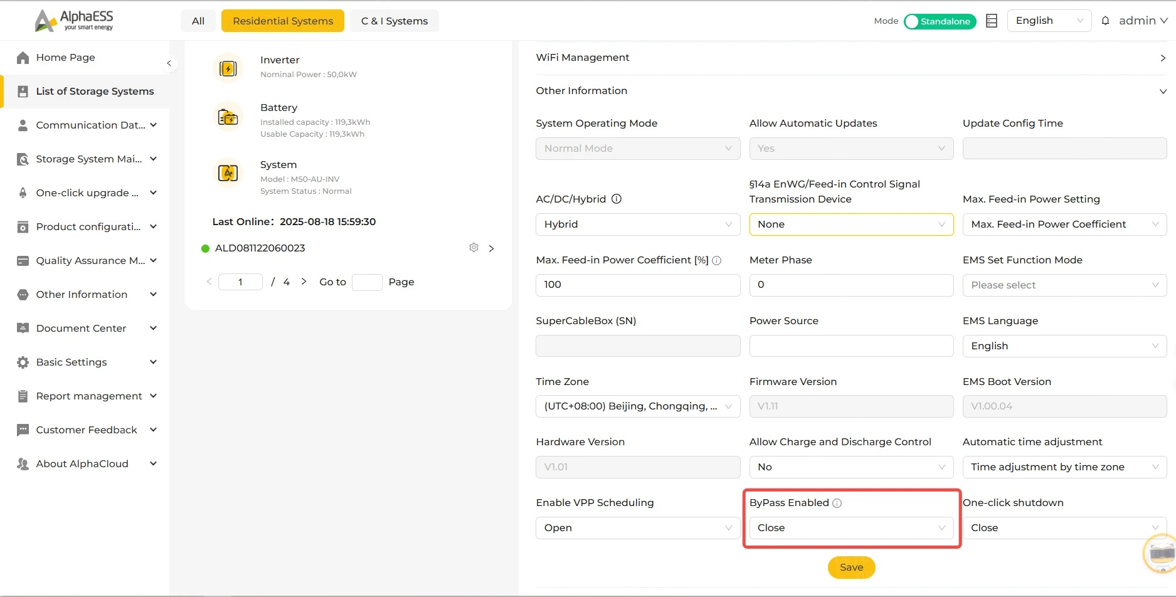Open the notification bell
1176x597 pixels.
click(1106, 21)
